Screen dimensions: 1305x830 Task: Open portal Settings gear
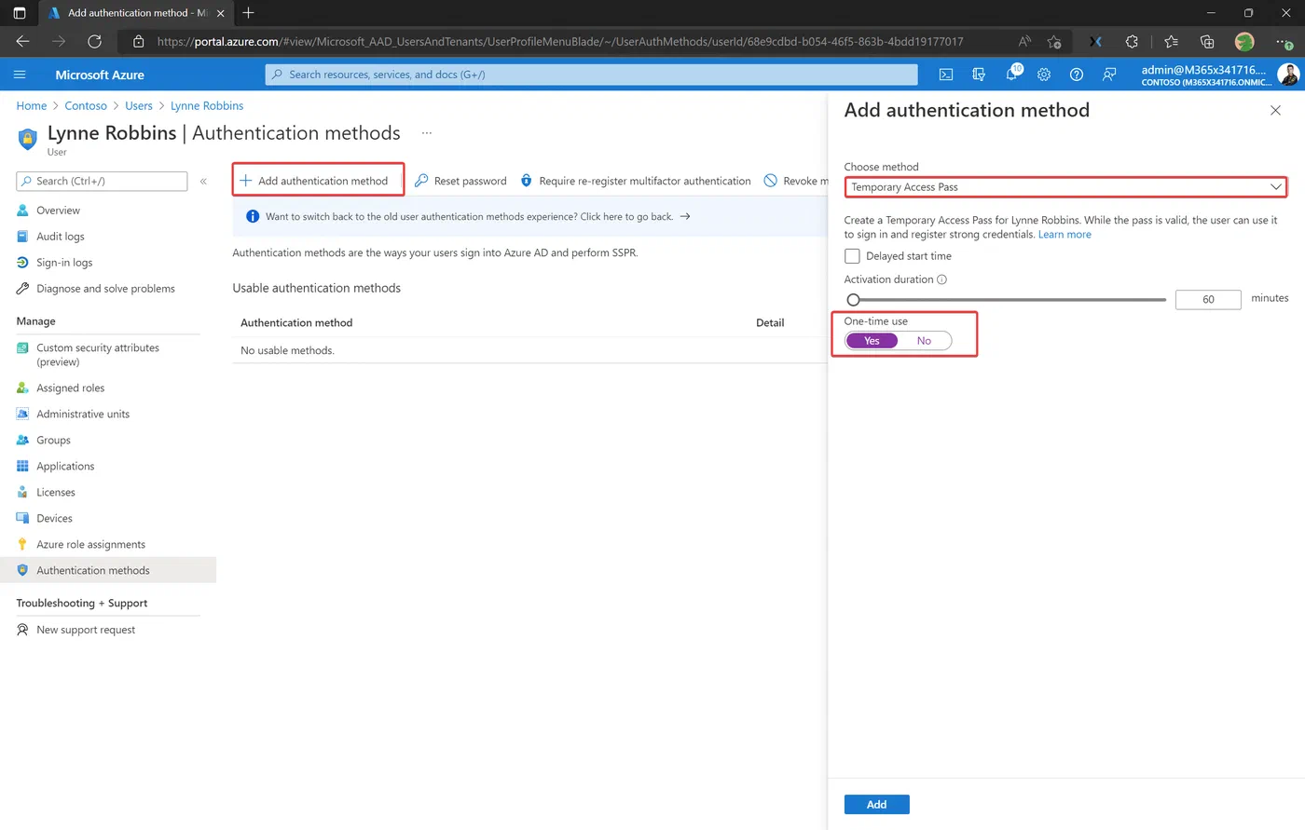(1044, 75)
